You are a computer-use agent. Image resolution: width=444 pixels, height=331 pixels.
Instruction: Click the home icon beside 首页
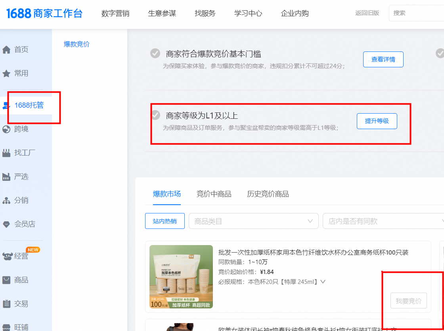click(x=6, y=50)
